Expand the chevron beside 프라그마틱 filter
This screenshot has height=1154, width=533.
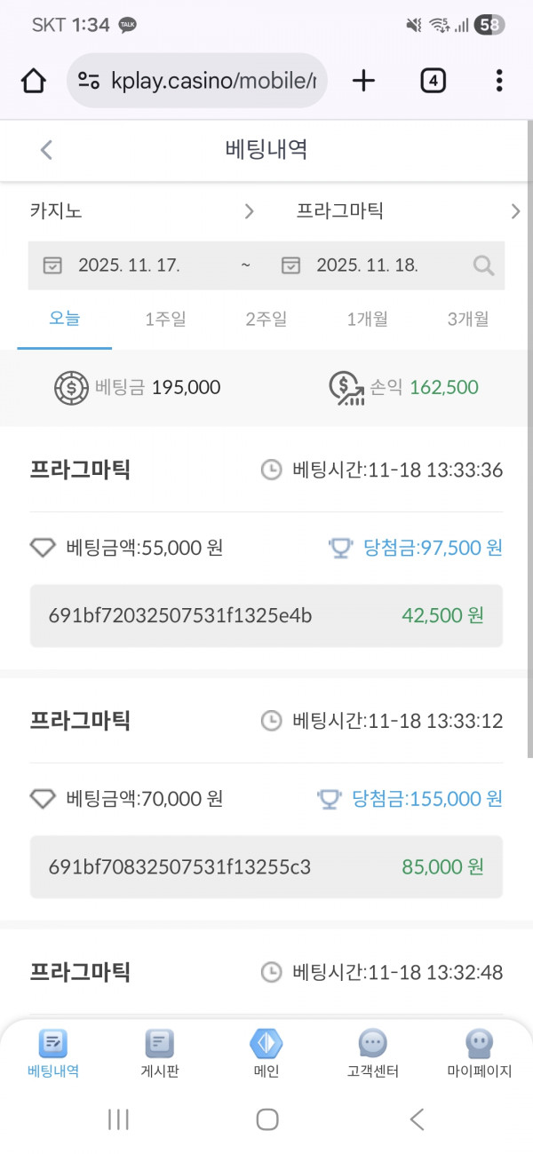(516, 211)
